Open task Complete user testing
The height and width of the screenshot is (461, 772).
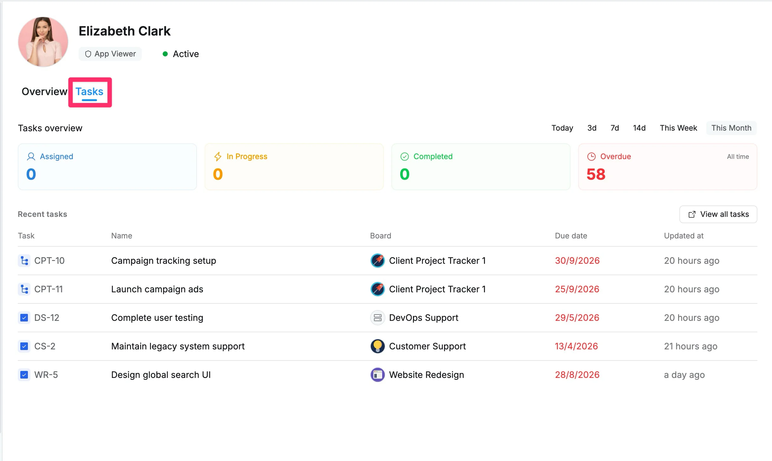coord(157,318)
